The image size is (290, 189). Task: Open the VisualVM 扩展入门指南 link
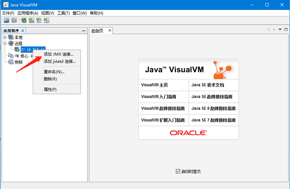tap(163, 120)
